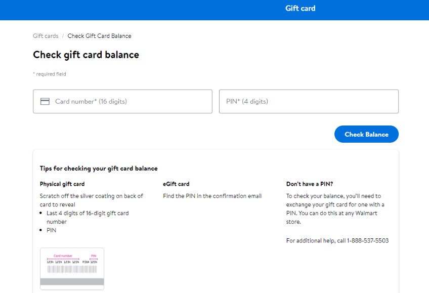Image resolution: width=429 pixels, height=293 pixels.
Task: Click the 'Don't have a PIN?' subheading
Action: pyautogui.click(x=310, y=184)
